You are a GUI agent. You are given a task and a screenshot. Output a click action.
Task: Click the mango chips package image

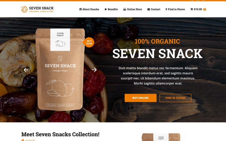pos(60,70)
